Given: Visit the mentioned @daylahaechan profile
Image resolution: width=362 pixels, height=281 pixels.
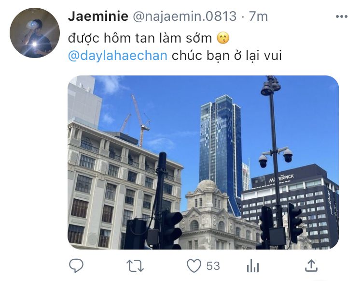Looking at the screenshot, I should [118, 56].
